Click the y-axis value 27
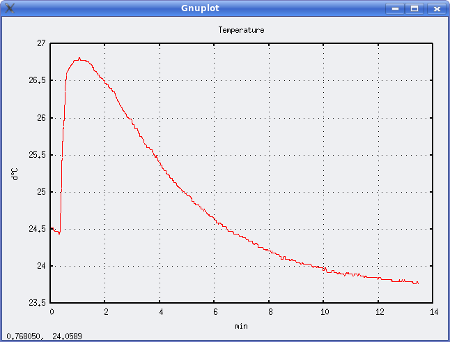450x342 pixels. click(41, 43)
